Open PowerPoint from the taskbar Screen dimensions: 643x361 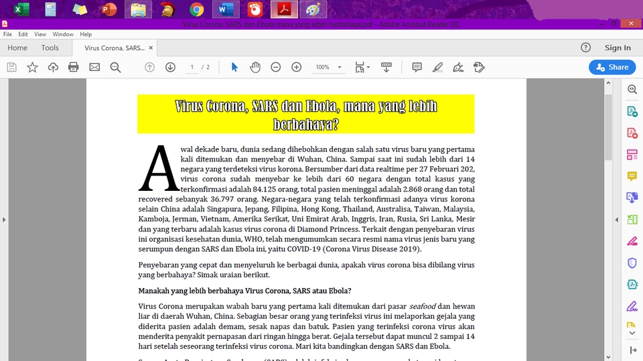click(x=109, y=9)
